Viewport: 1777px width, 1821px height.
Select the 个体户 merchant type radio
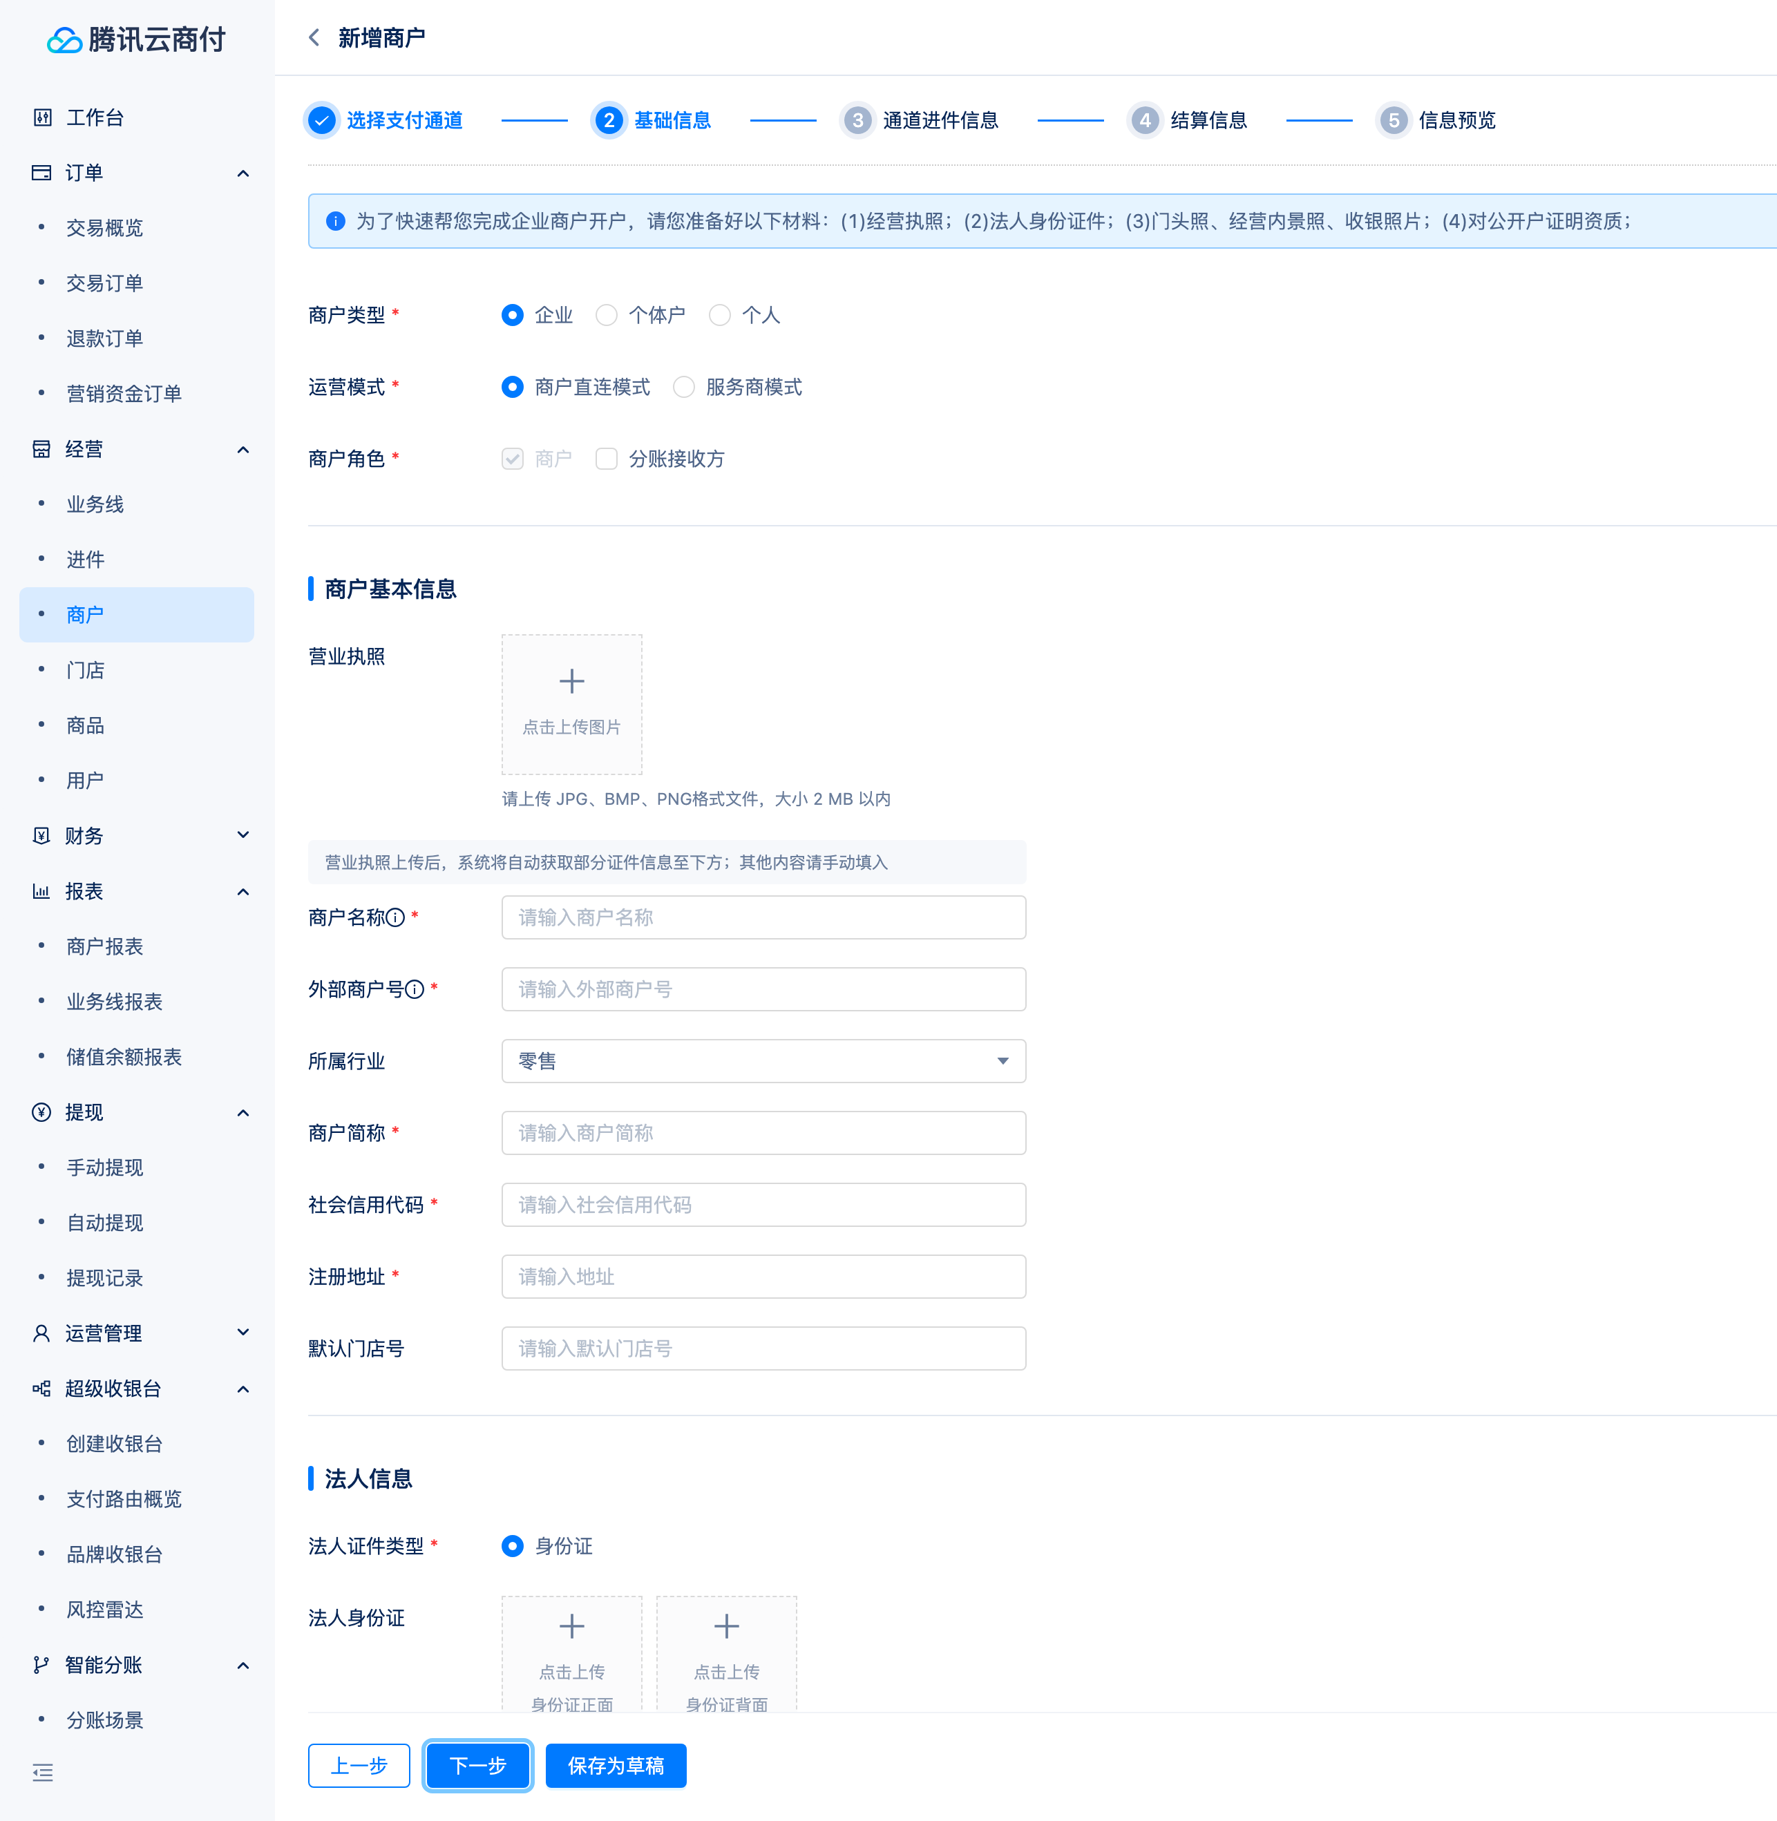607,316
